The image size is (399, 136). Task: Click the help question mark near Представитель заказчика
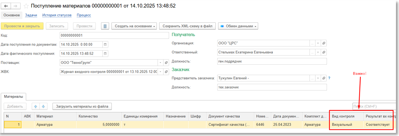click(329, 78)
